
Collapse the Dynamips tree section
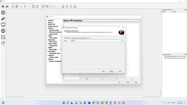coord(47,40)
